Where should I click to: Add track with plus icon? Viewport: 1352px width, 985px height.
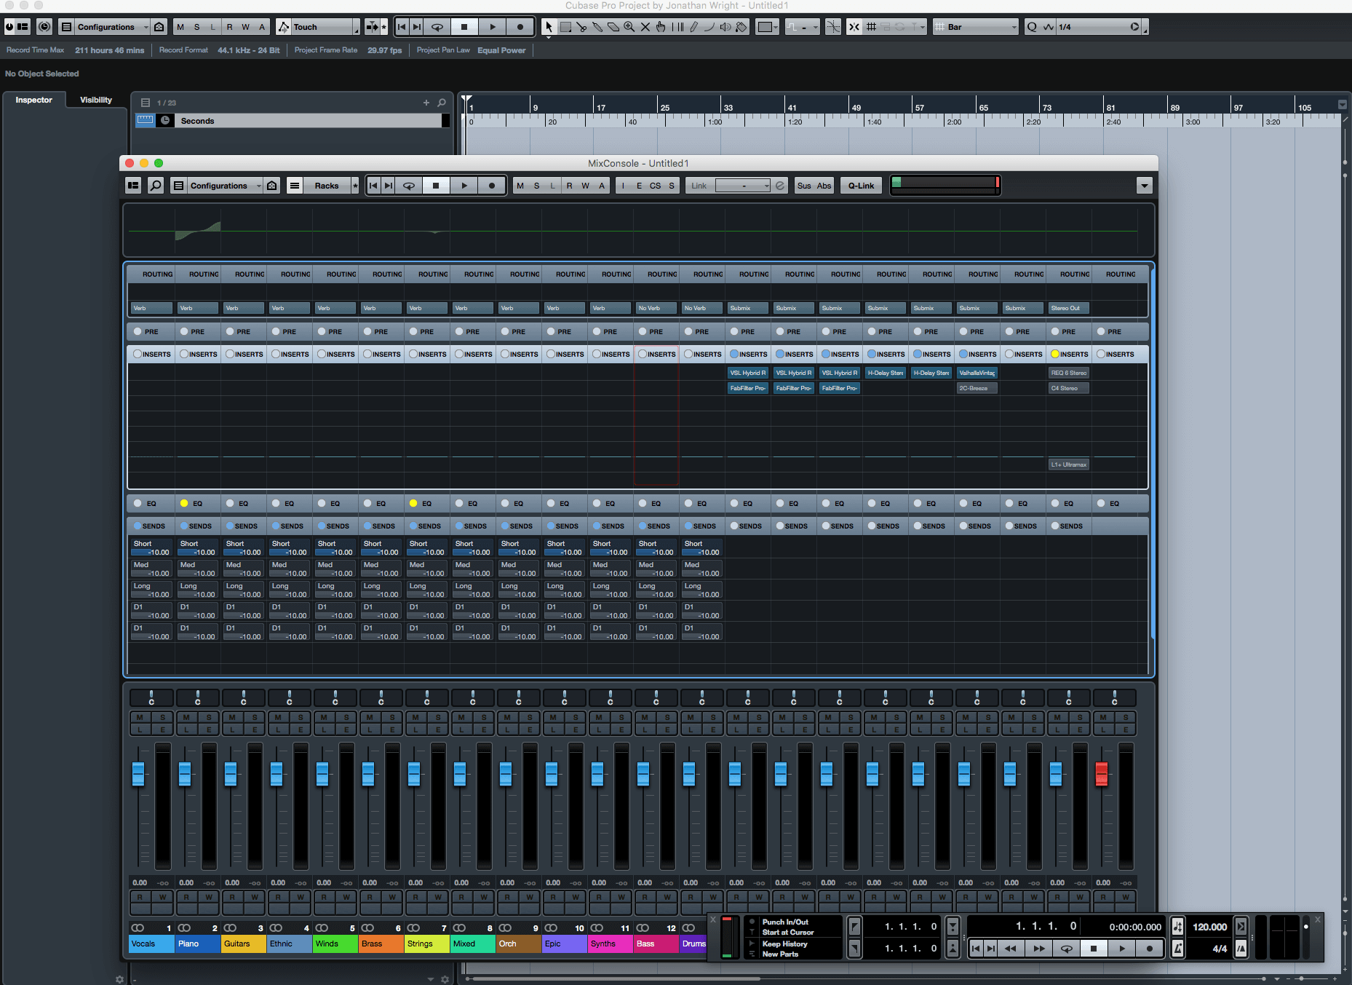coord(426,103)
